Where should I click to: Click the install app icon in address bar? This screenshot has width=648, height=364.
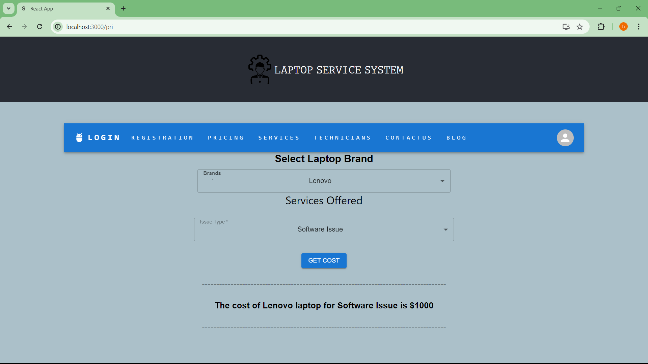pyautogui.click(x=566, y=27)
